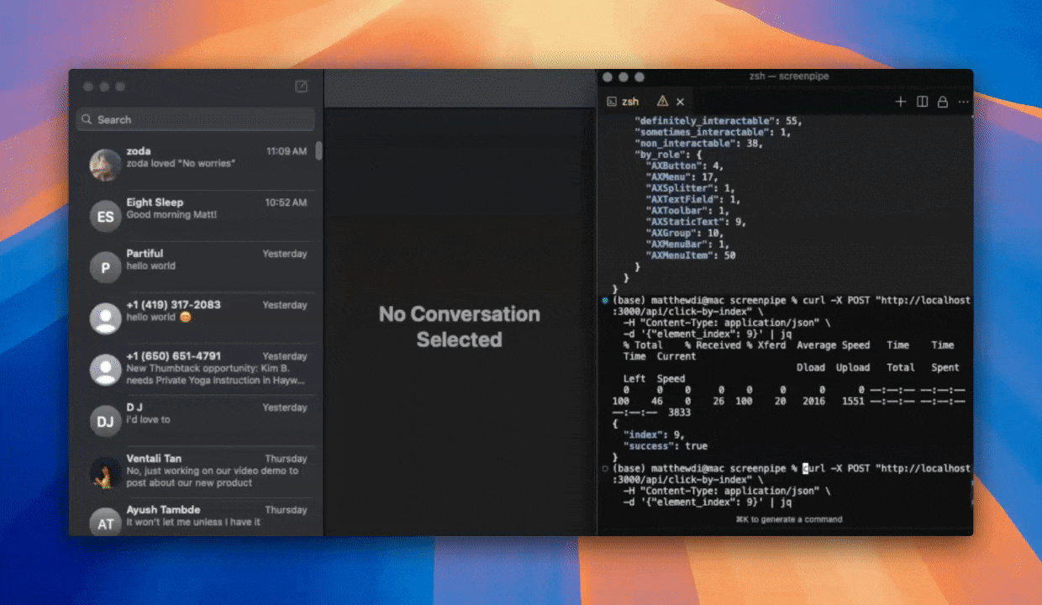Click the terminal icon on the zsh tab
The image size is (1042, 605).
tap(611, 101)
